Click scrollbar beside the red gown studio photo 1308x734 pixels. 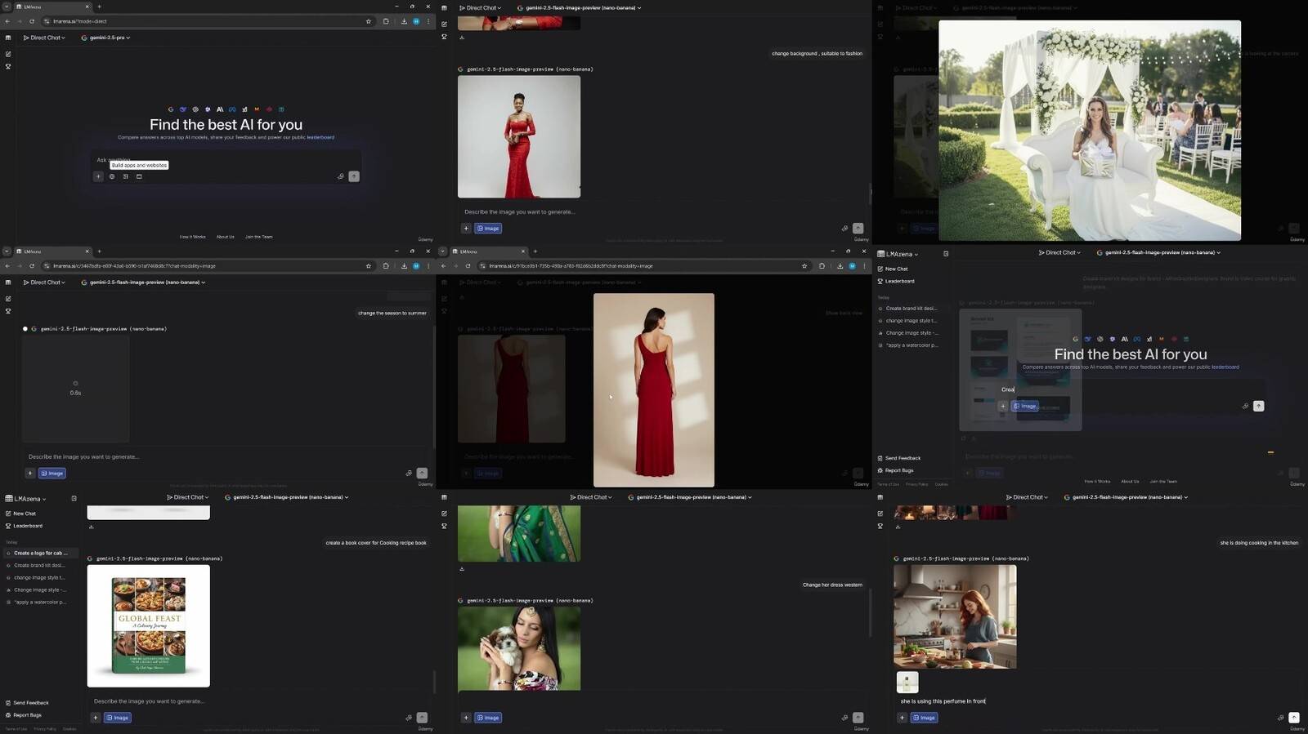pyautogui.click(x=869, y=194)
